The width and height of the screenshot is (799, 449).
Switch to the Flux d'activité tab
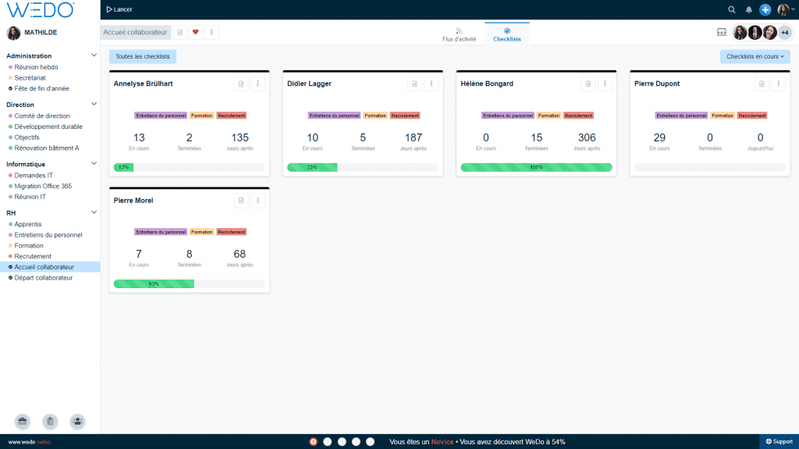[x=458, y=34]
